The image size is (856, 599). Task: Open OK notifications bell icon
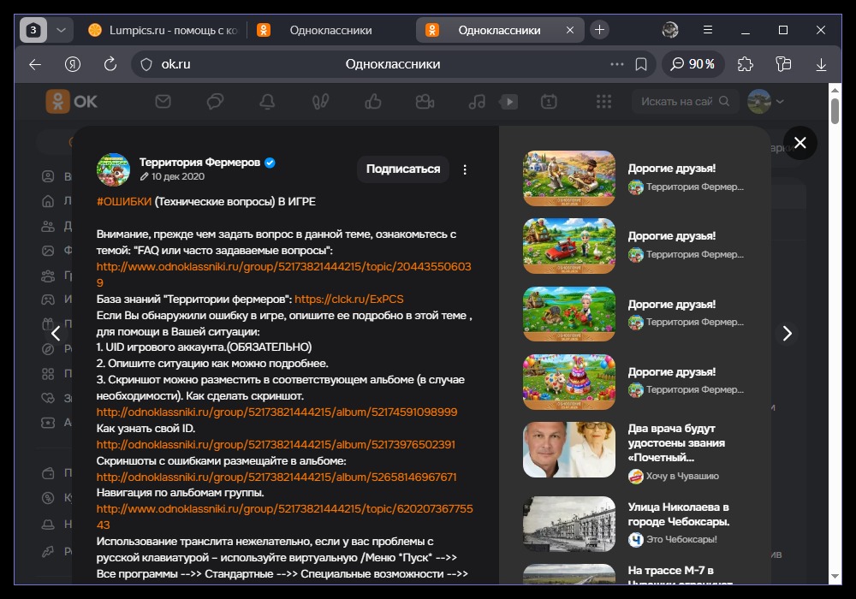click(267, 102)
